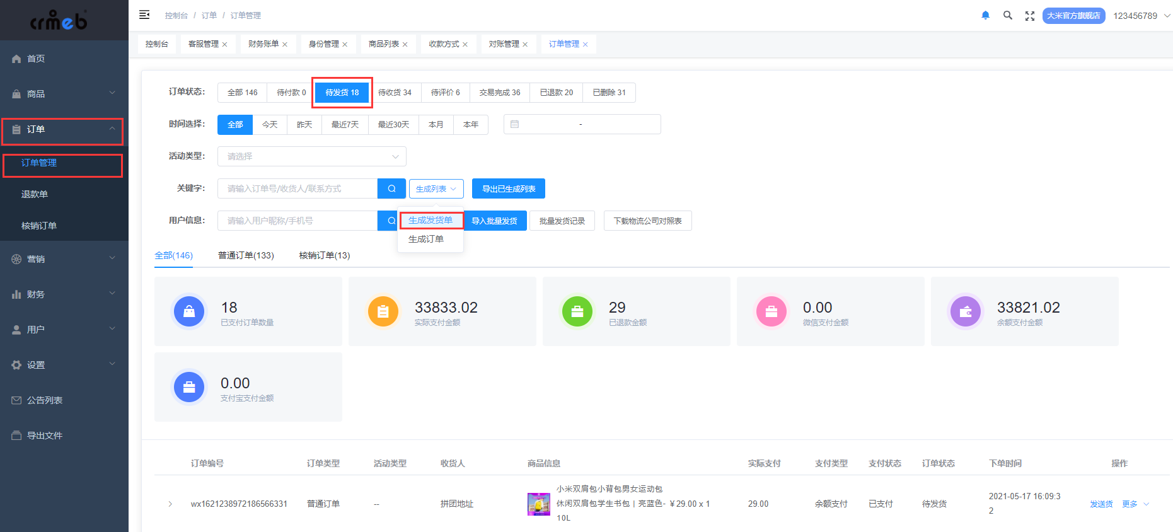The image size is (1173, 532).
Task: Click 导出已生成列表 button
Action: pos(509,188)
